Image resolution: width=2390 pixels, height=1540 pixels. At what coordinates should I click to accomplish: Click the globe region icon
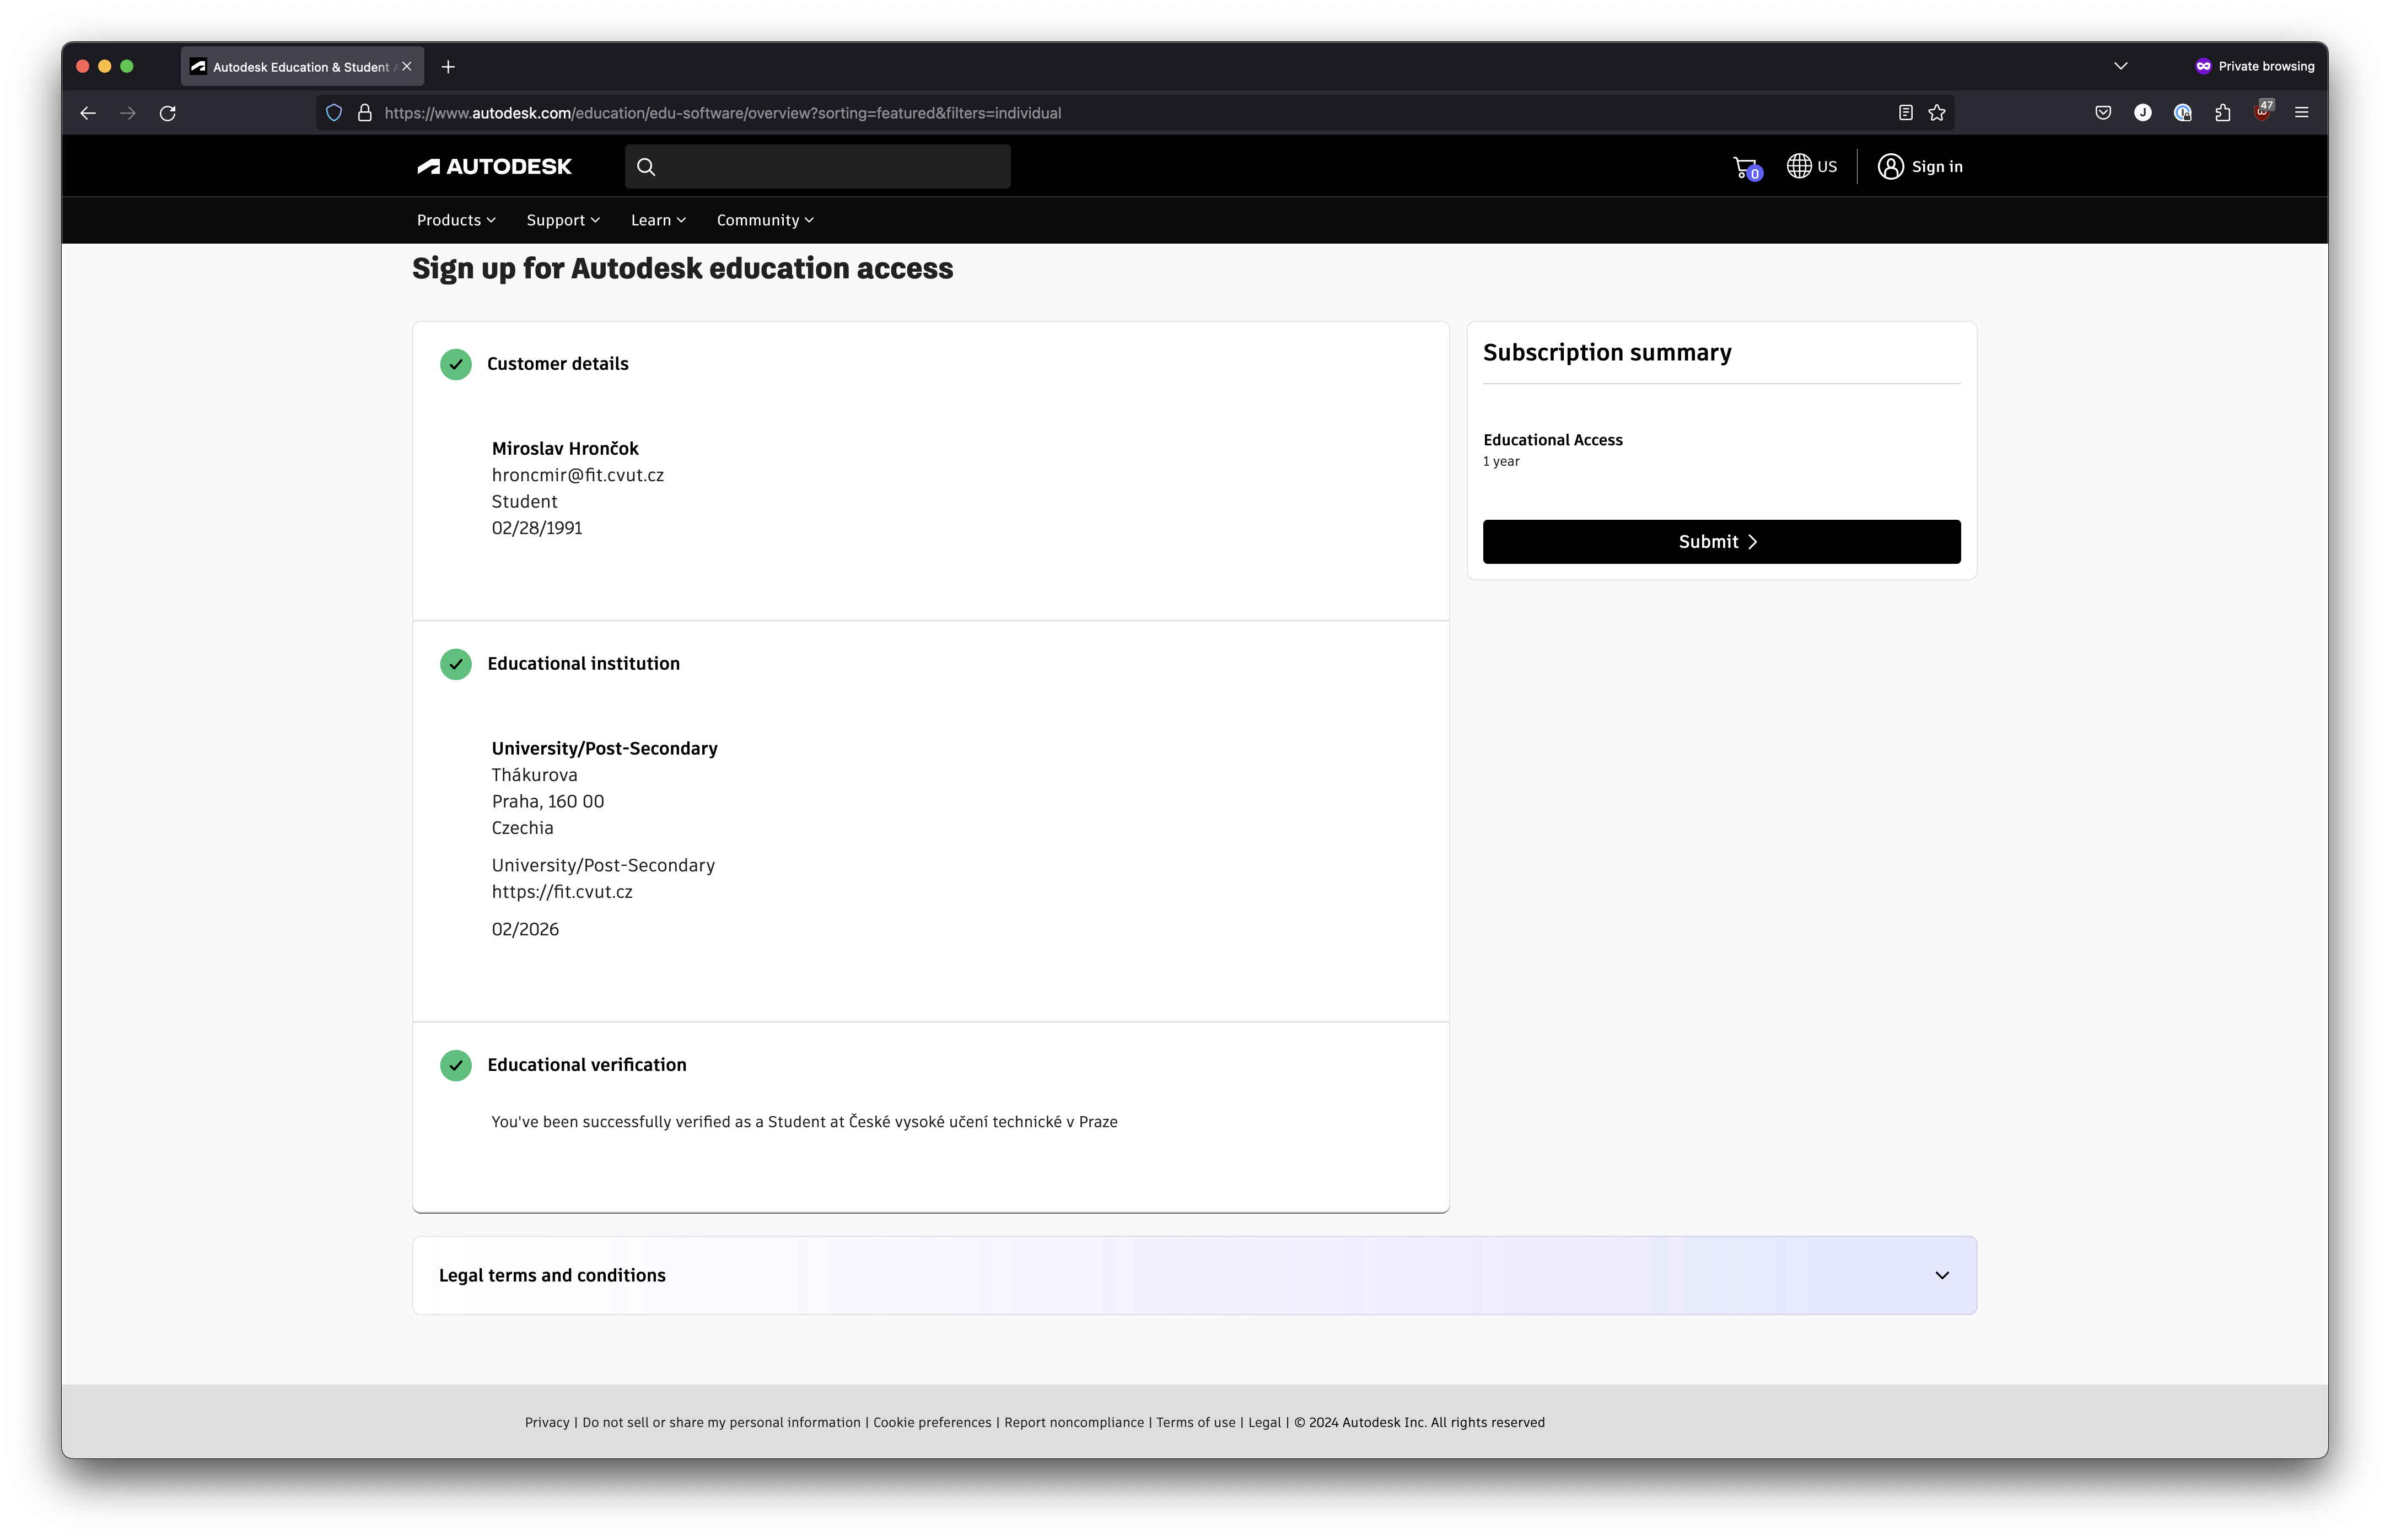1799,166
